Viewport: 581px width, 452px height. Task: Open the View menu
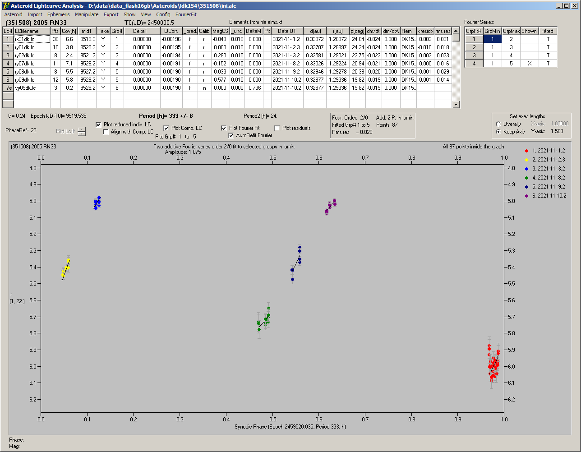(x=146, y=14)
